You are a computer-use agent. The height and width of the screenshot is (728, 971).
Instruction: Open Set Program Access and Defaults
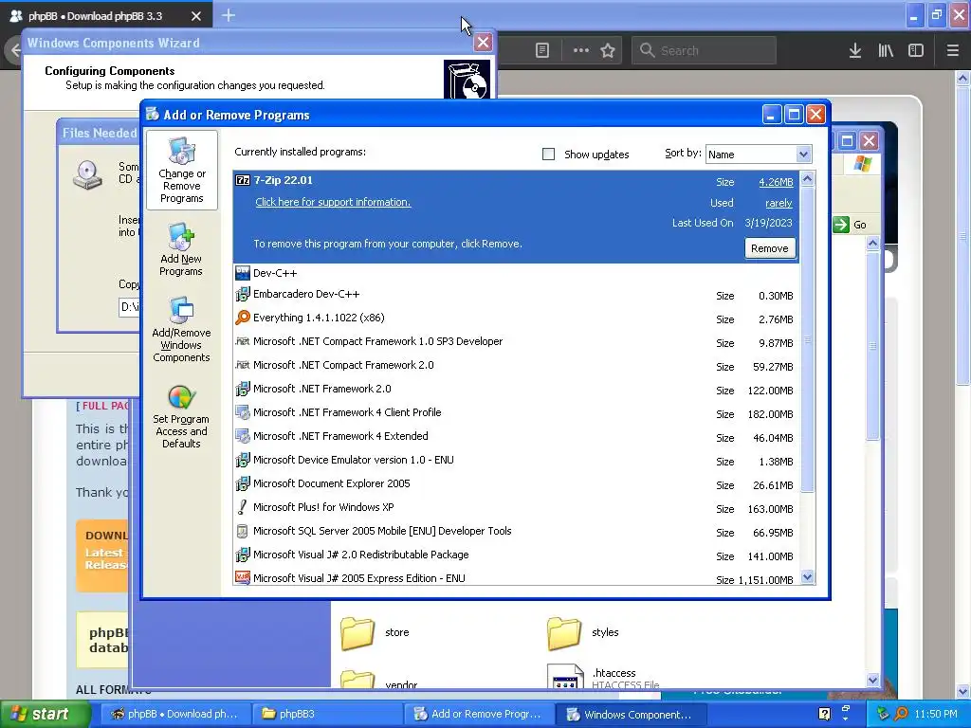pyautogui.click(x=181, y=417)
